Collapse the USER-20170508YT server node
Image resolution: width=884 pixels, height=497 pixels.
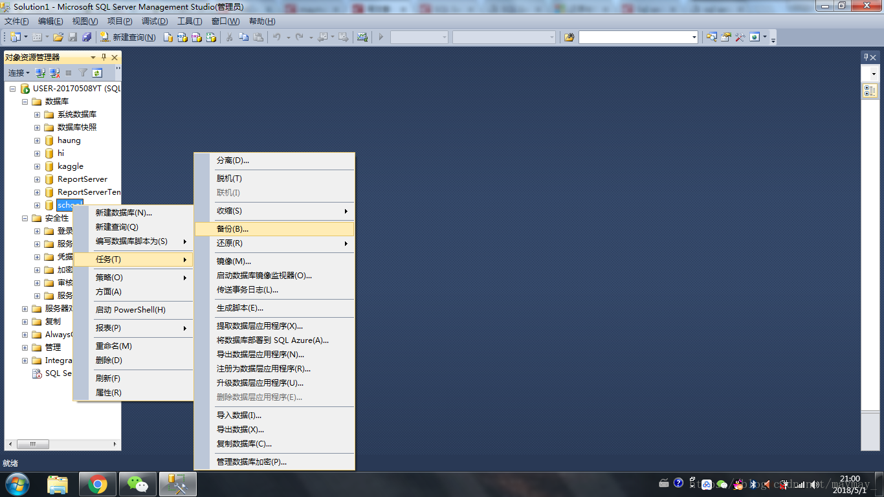[12, 89]
